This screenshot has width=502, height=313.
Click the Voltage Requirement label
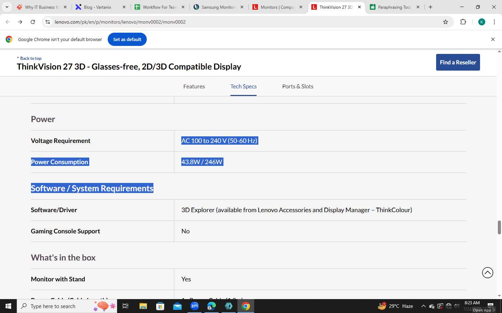(x=61, y=141)
